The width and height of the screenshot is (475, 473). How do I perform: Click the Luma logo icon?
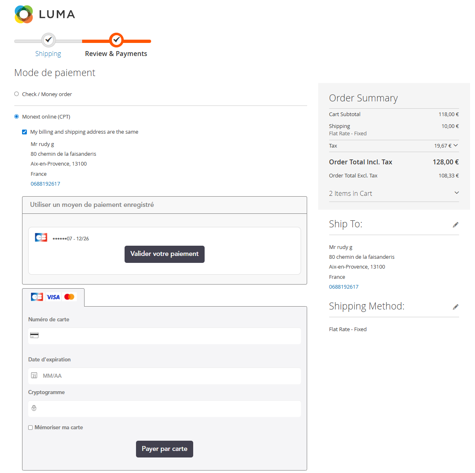click(24, 14)
